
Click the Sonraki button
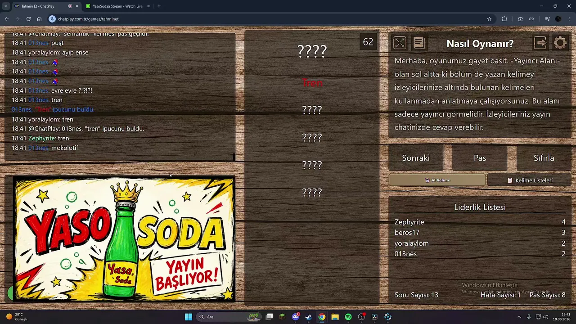click(x=416, y=158)
